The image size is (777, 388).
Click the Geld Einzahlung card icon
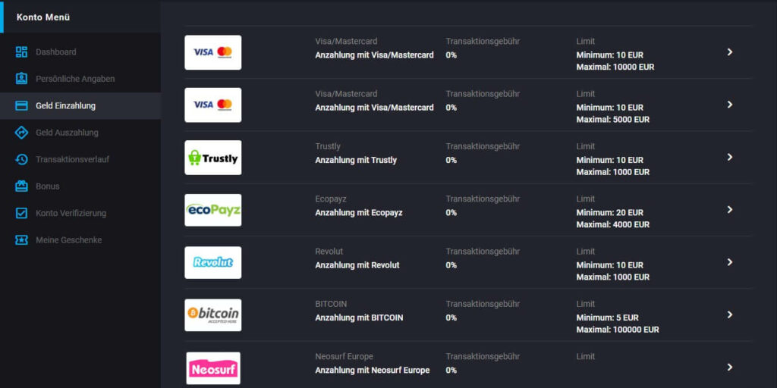click(21, 105)
